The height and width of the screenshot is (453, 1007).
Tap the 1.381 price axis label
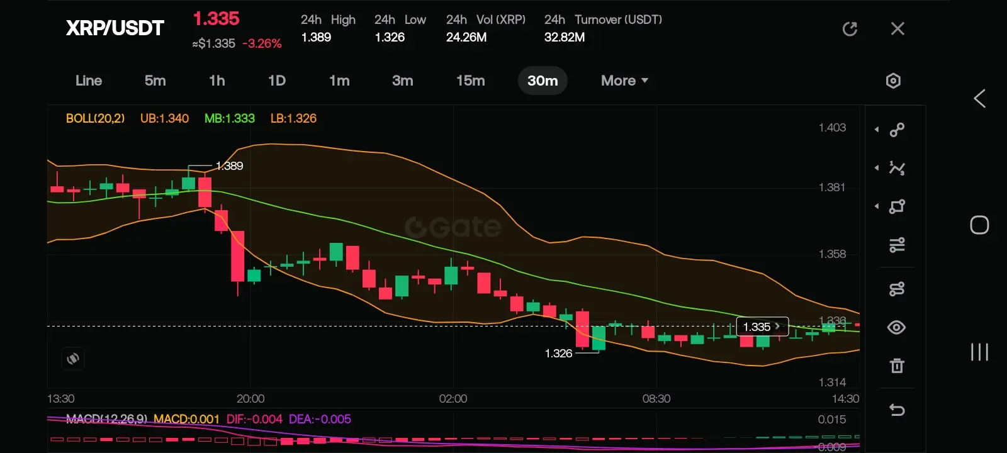click(832, 187)
